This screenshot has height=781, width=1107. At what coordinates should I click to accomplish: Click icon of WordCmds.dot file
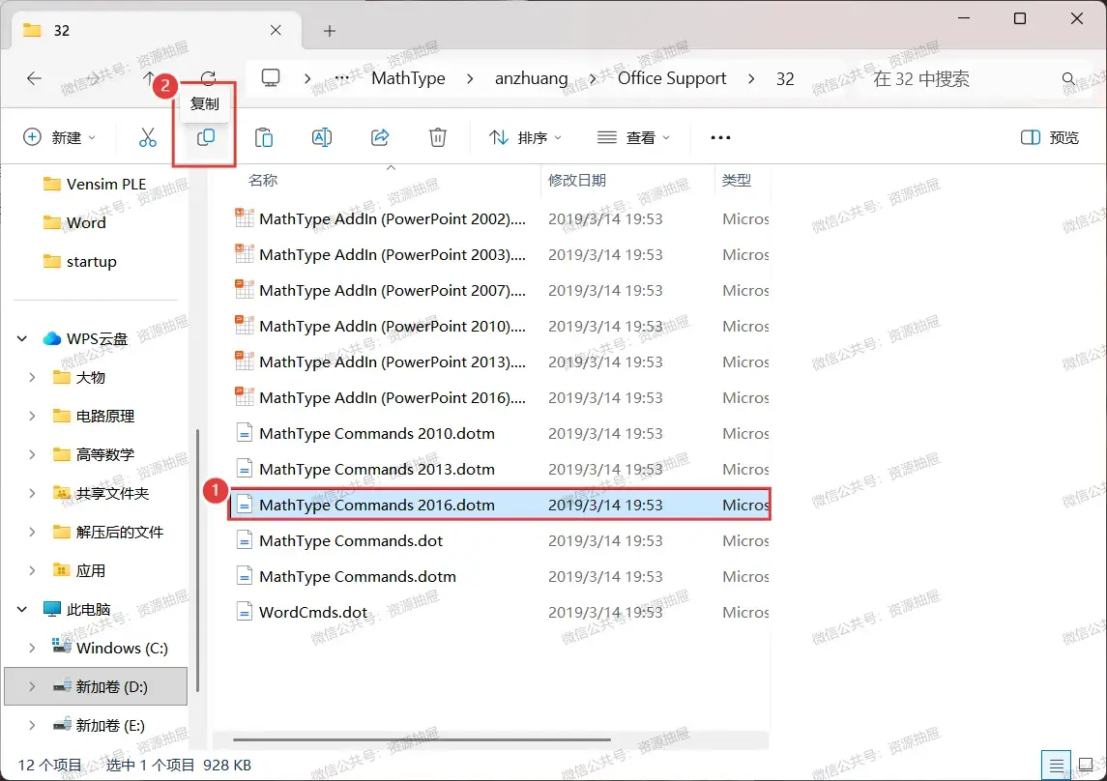coord(245,611)
